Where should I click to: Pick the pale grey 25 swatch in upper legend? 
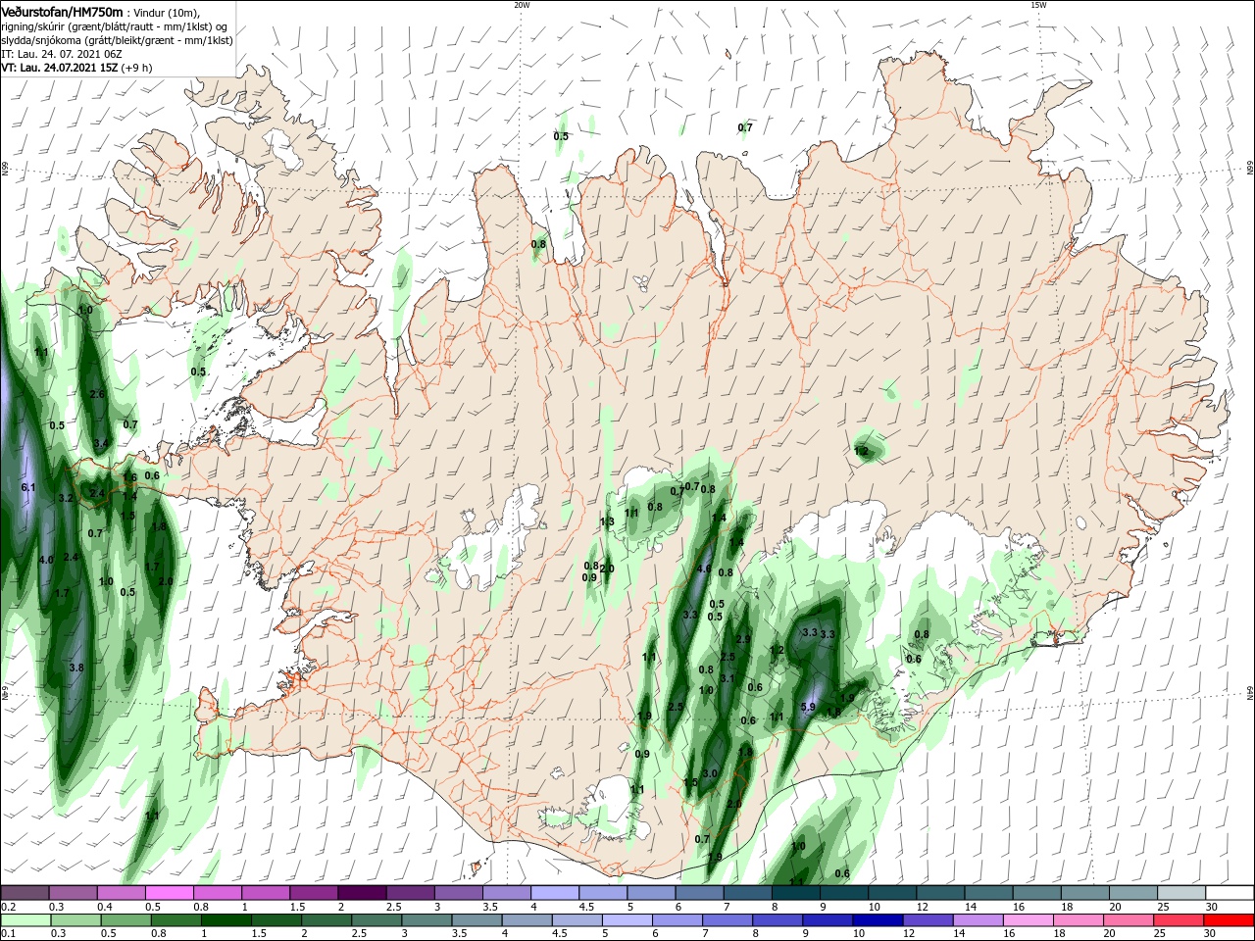point(1181,893)
